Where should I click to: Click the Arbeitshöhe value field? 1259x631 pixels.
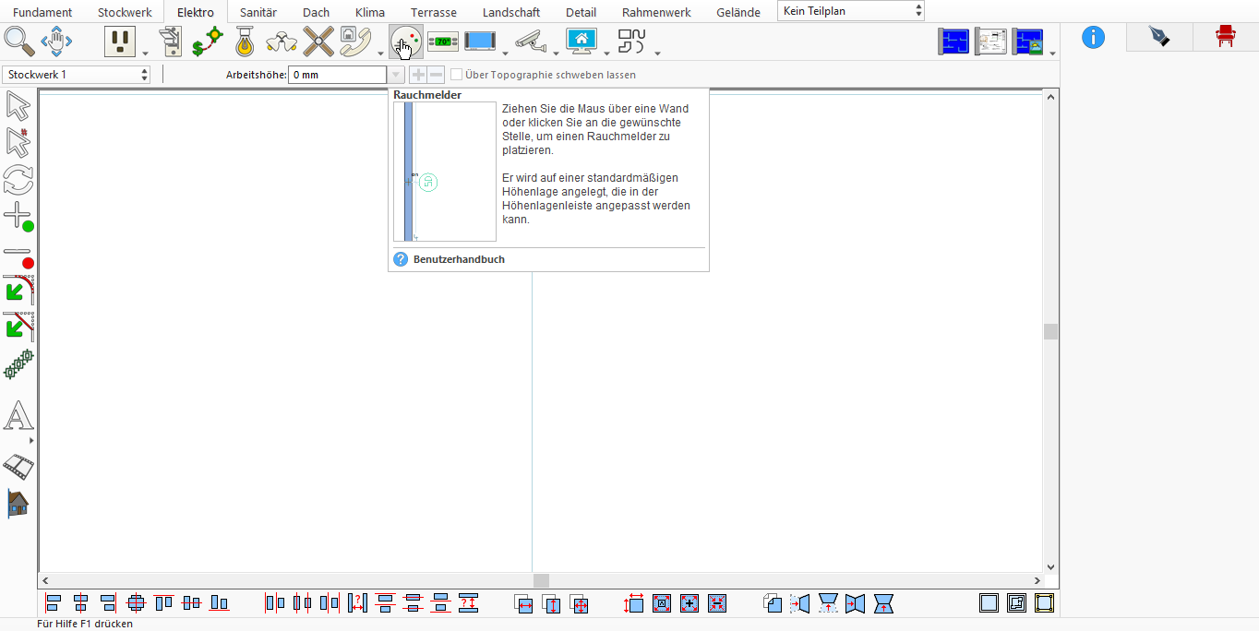tap(337, 75)
